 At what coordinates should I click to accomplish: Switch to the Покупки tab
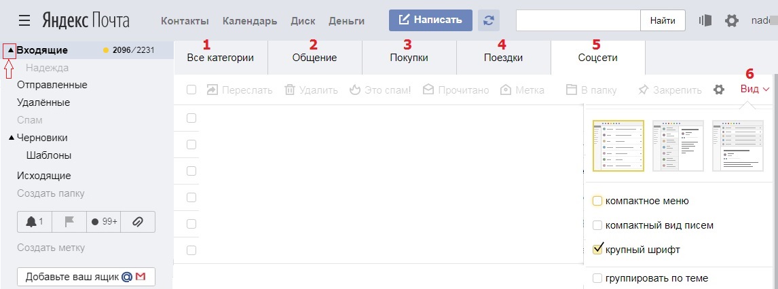point(409,58)
